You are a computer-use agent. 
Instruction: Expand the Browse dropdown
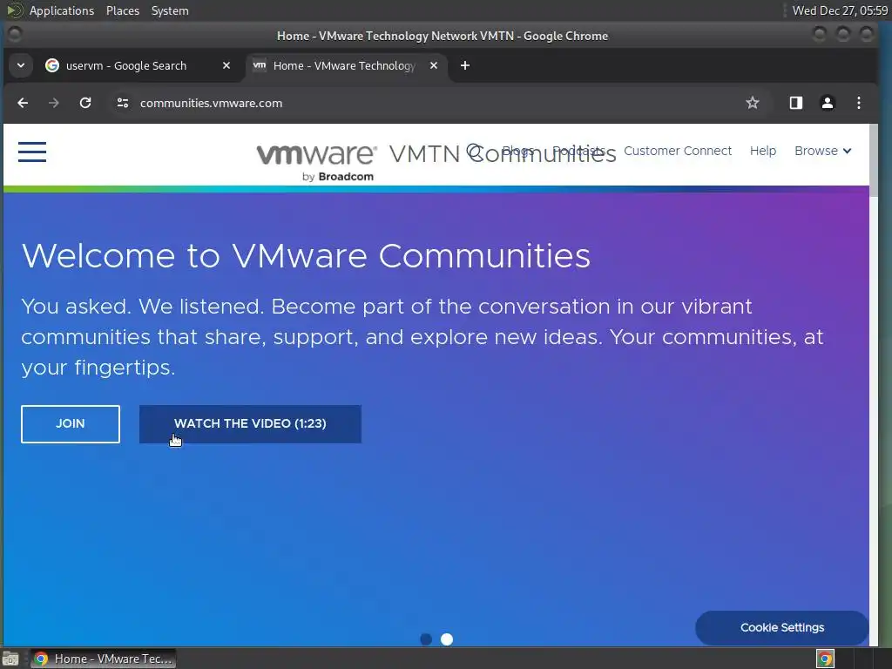pos(822,151)
